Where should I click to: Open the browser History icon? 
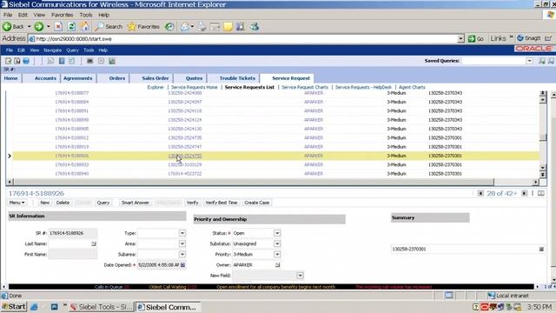coord(169,26)
